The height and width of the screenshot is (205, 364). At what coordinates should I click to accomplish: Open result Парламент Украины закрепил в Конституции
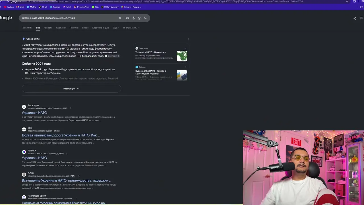pos(65,203)
